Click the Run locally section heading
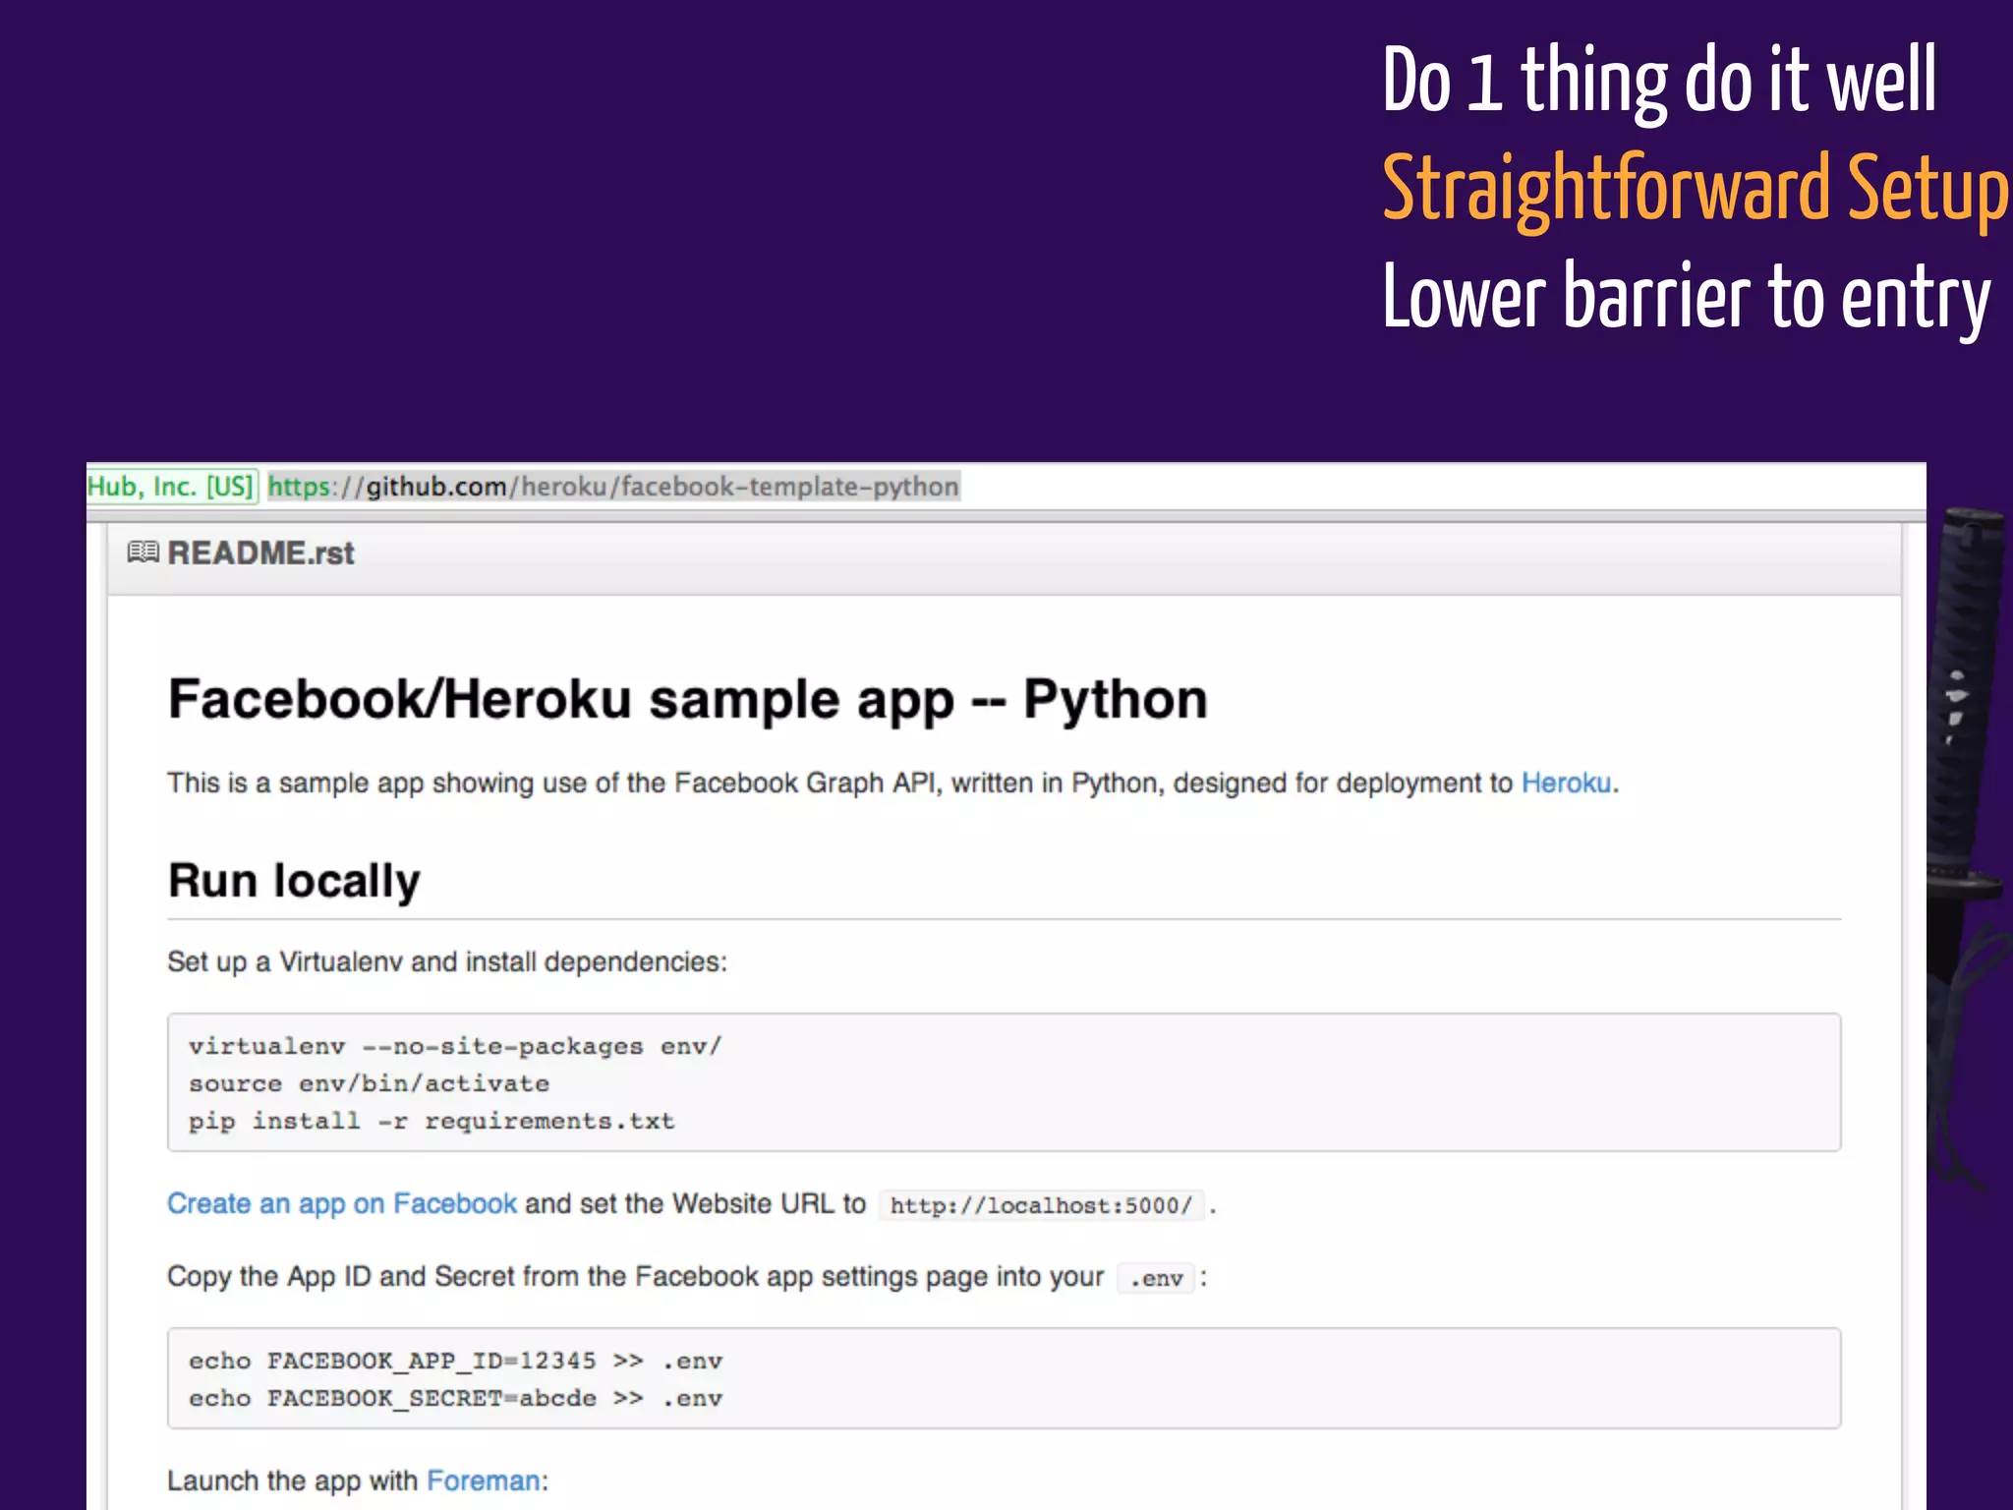This screenshot has height=1510, width=2013. [294, 880]
